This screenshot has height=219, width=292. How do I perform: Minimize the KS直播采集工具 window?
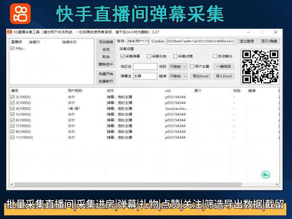pyautogui.click(x=248, y=32)
